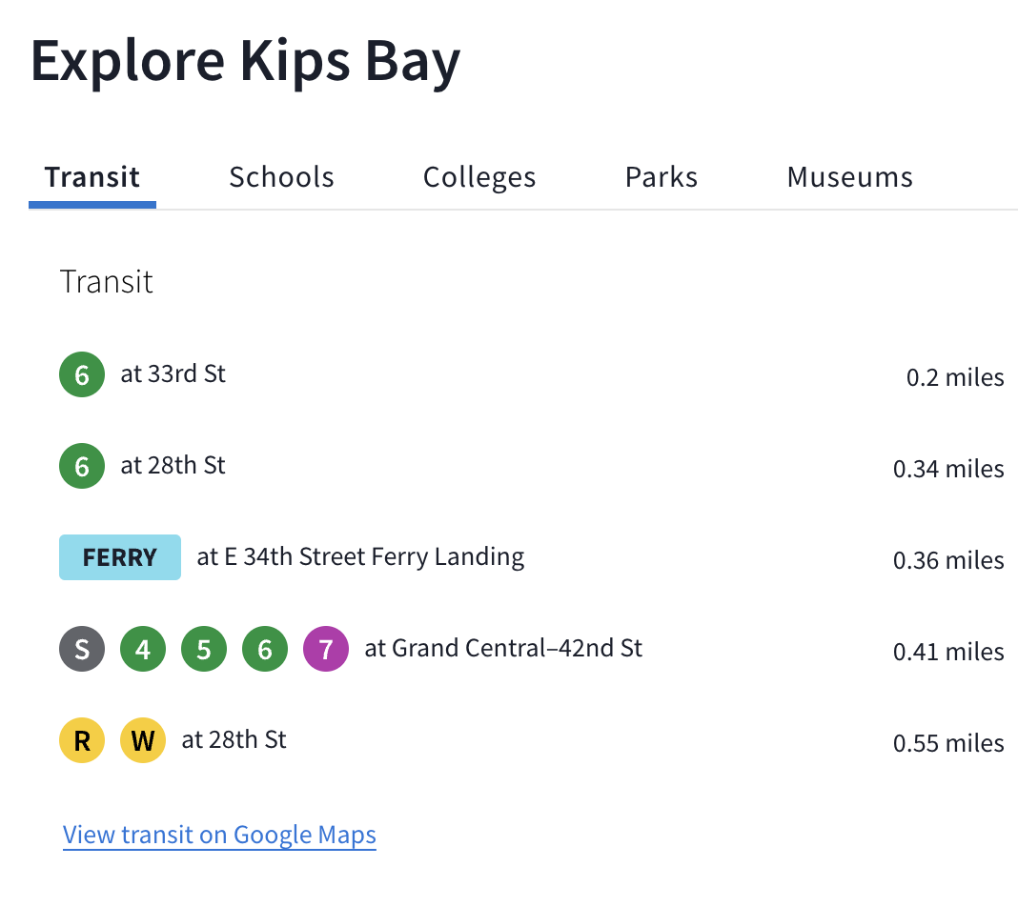This screenshot has width=1018, height=907.
Task: Click the green 4 train icon
Action: 143,649
